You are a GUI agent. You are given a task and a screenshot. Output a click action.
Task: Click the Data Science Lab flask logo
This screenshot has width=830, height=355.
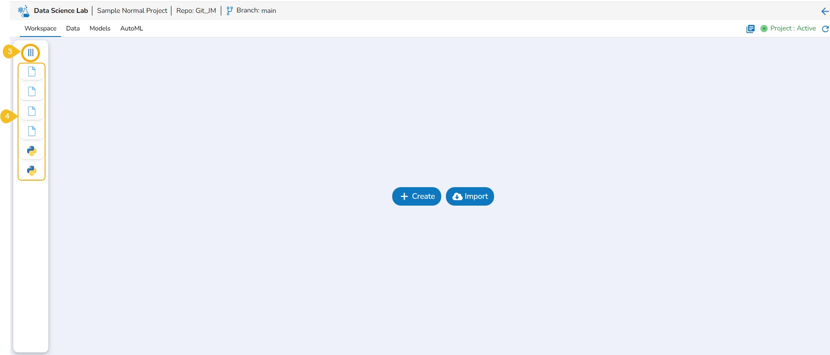coord(24,11)
